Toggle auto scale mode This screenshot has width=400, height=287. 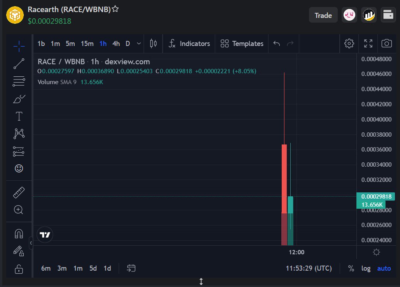384,268
